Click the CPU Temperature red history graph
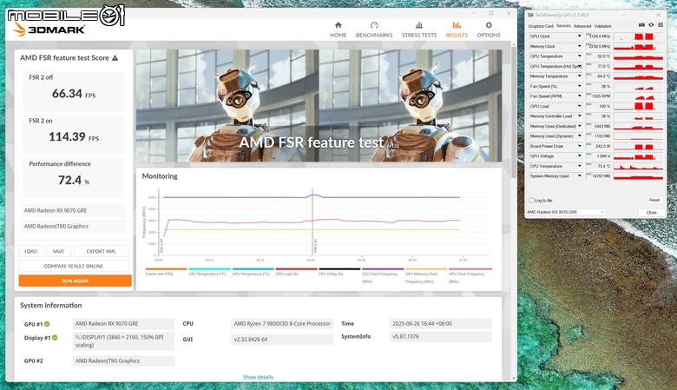The width and height of the screenshot is (677, 390). pyautogui.click(x=638, y=166)
